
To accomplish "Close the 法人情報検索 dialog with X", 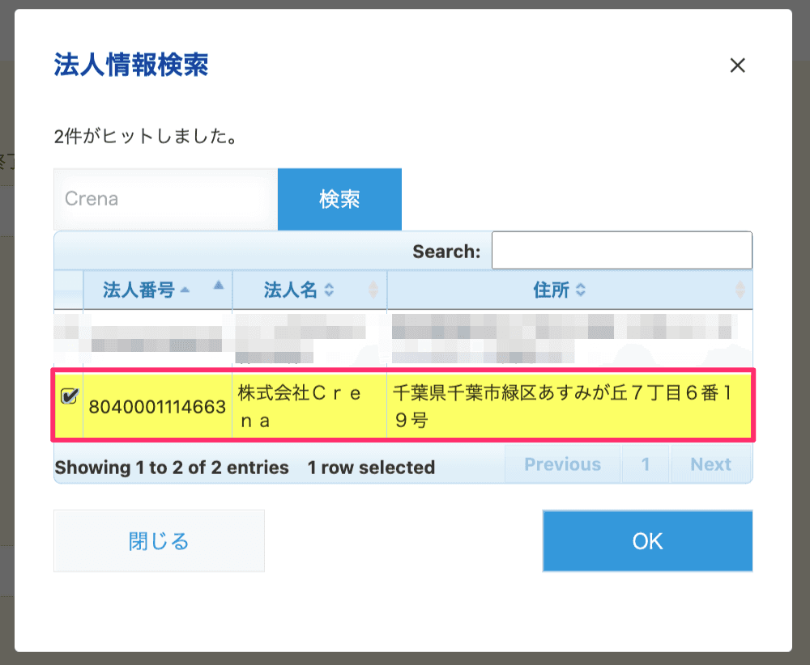I will tap(737, 66).
